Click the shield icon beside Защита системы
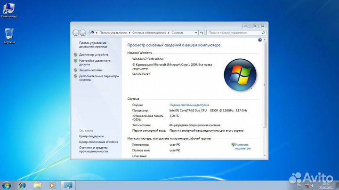339x190 pixels. point(75,70)
